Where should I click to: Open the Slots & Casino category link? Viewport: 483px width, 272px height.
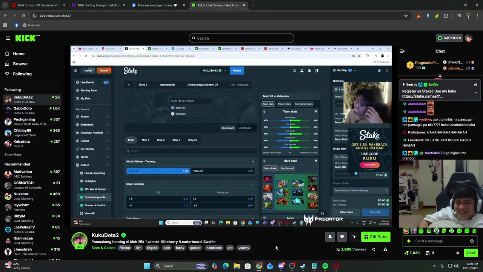coord(103,248)
